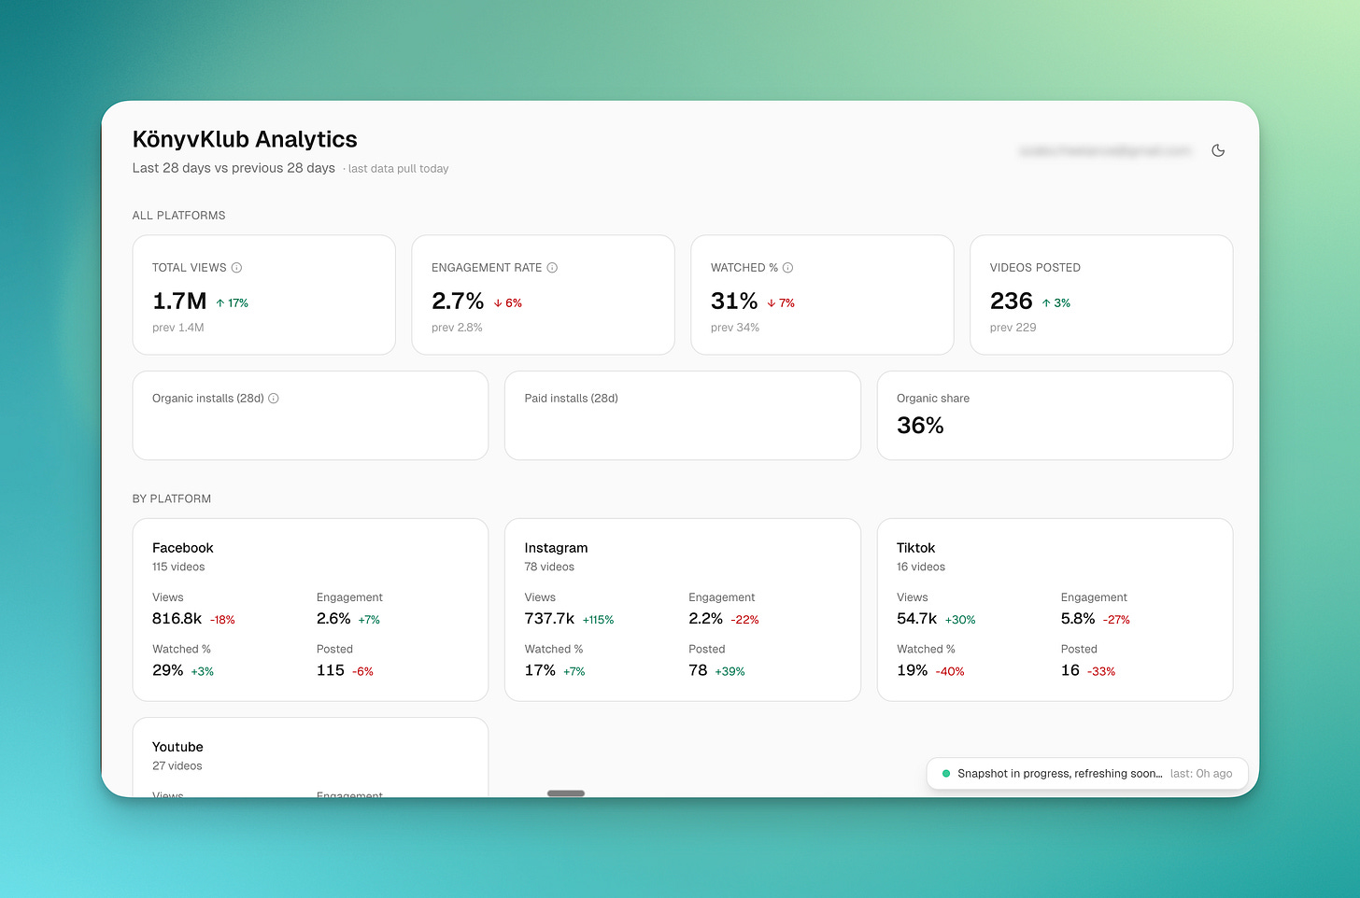Screen dimensions: 1360x898
Task: Select the Tiktok platform card title
Action: point(915,548)
